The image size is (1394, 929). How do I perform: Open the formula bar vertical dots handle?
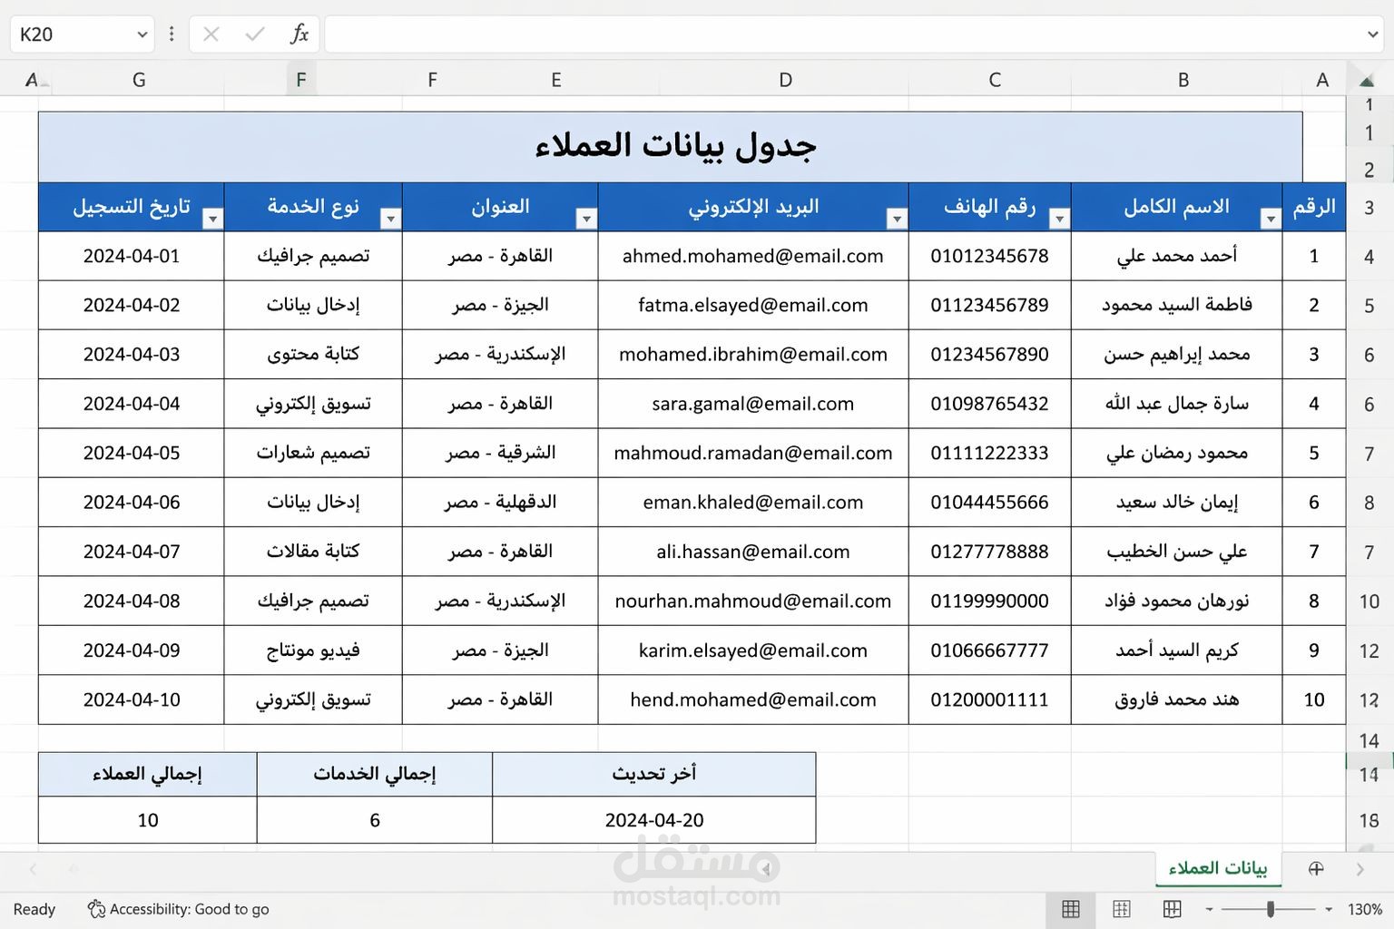(172, 34)
